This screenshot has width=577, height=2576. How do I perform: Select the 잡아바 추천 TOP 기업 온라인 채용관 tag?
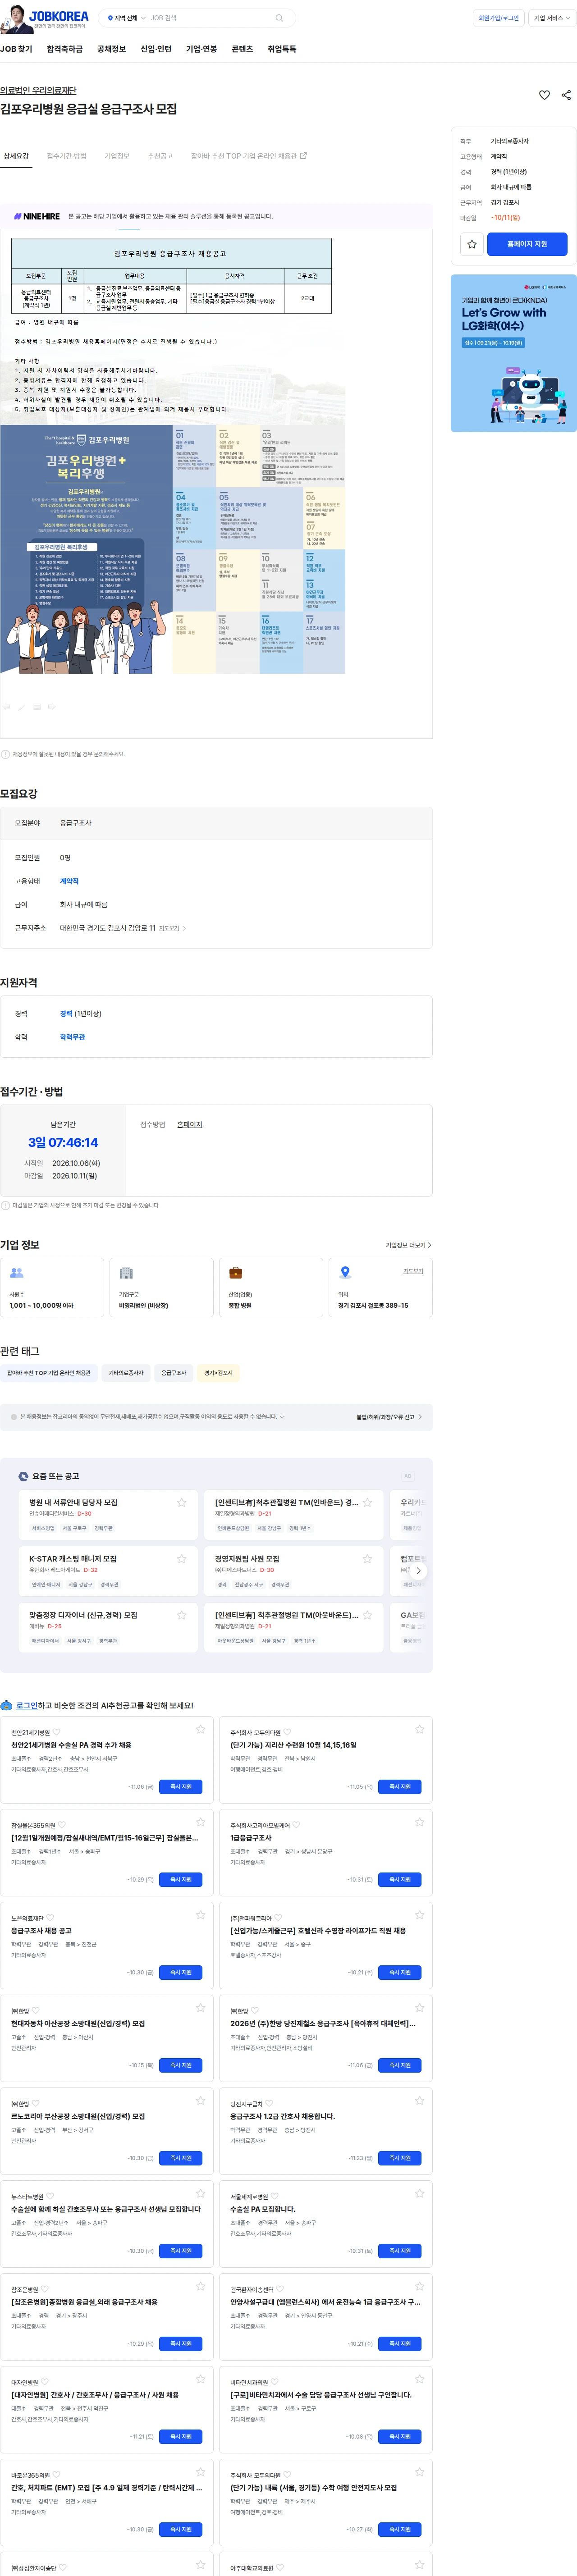49,1373
